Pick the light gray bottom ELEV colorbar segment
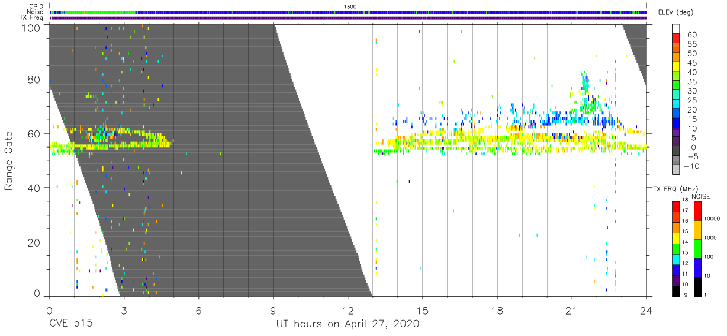Image resolution: width=727 pixels, height=336 pixels. coord(676,171)
